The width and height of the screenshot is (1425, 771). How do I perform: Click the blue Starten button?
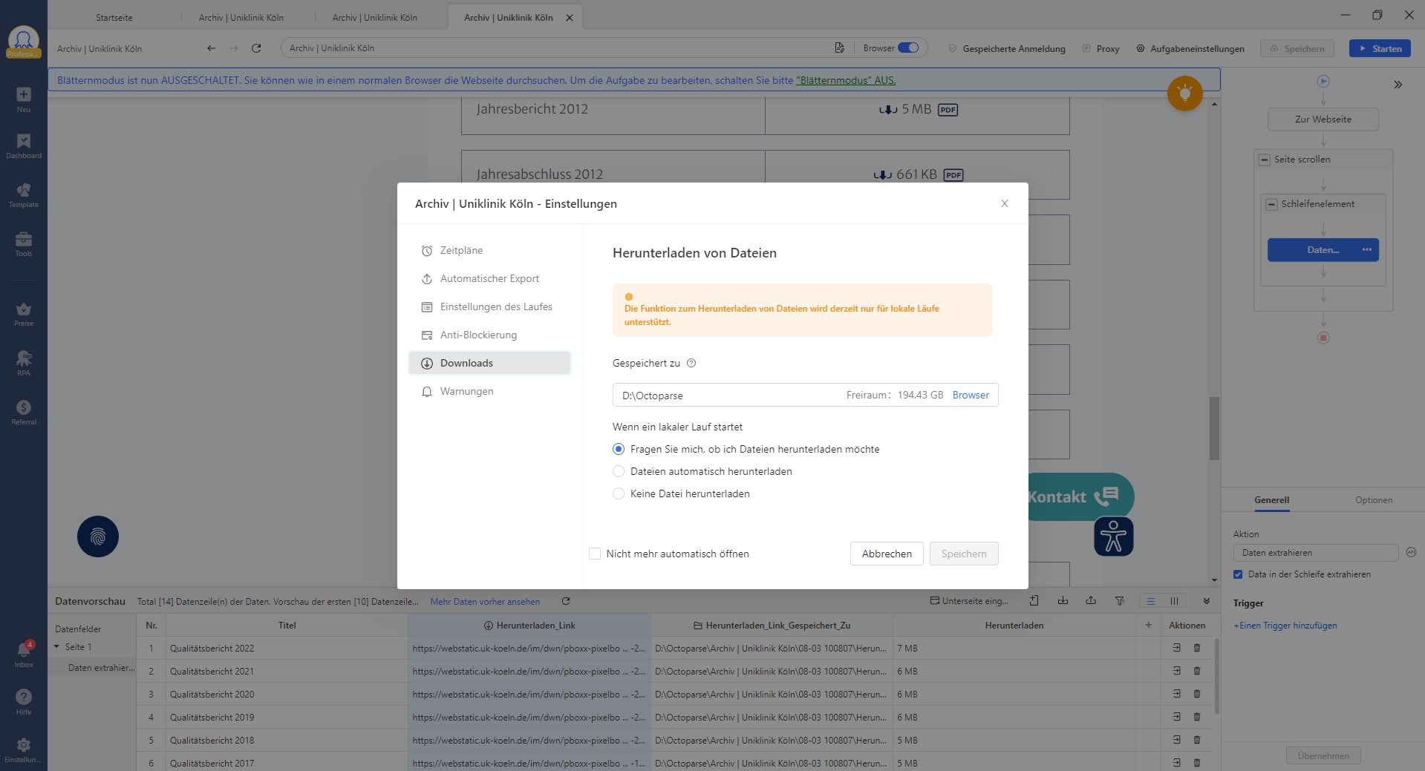click(1380, 48)
